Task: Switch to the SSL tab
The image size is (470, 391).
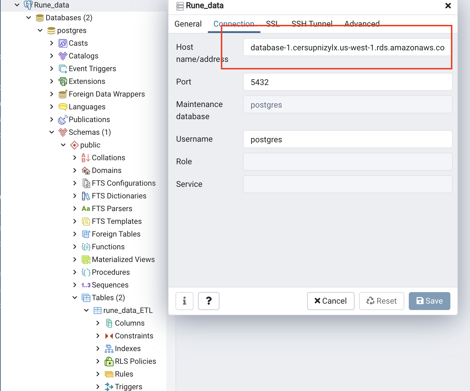Action: [273, 24]
